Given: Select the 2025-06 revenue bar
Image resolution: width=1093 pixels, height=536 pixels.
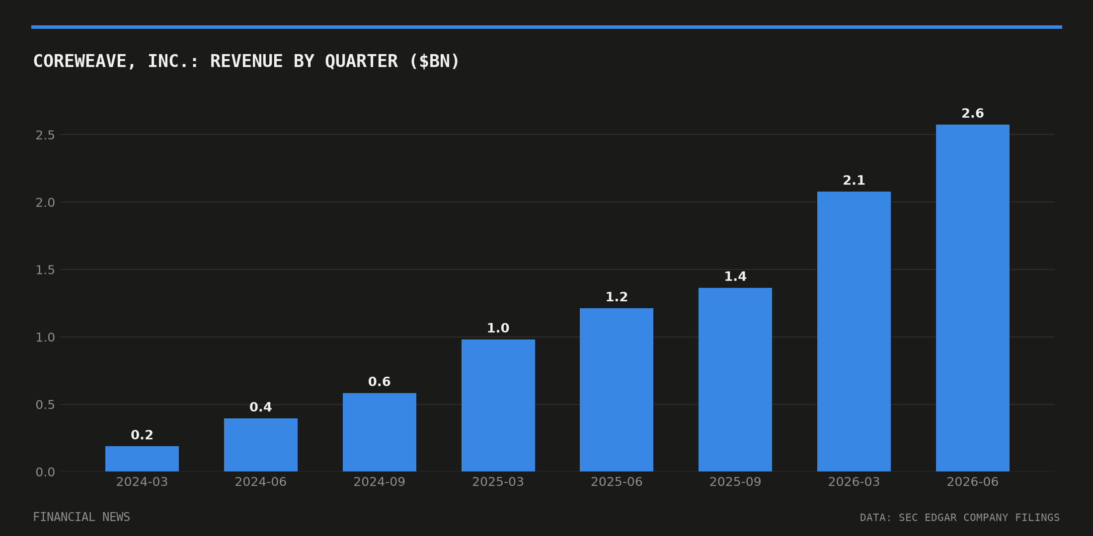Looking at the screenshot, I should [x=617, y=390].
